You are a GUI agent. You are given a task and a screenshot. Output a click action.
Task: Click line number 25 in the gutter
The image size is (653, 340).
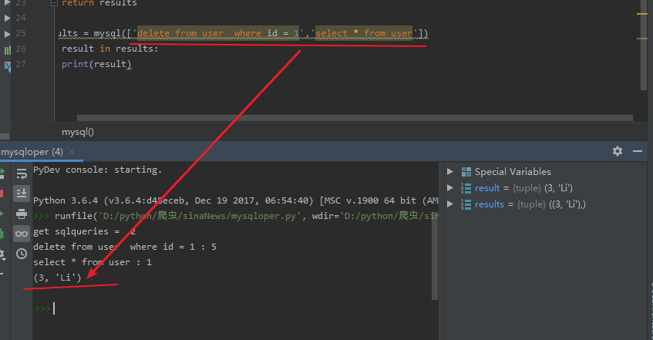pyautogui.click(x=21, y=33)
